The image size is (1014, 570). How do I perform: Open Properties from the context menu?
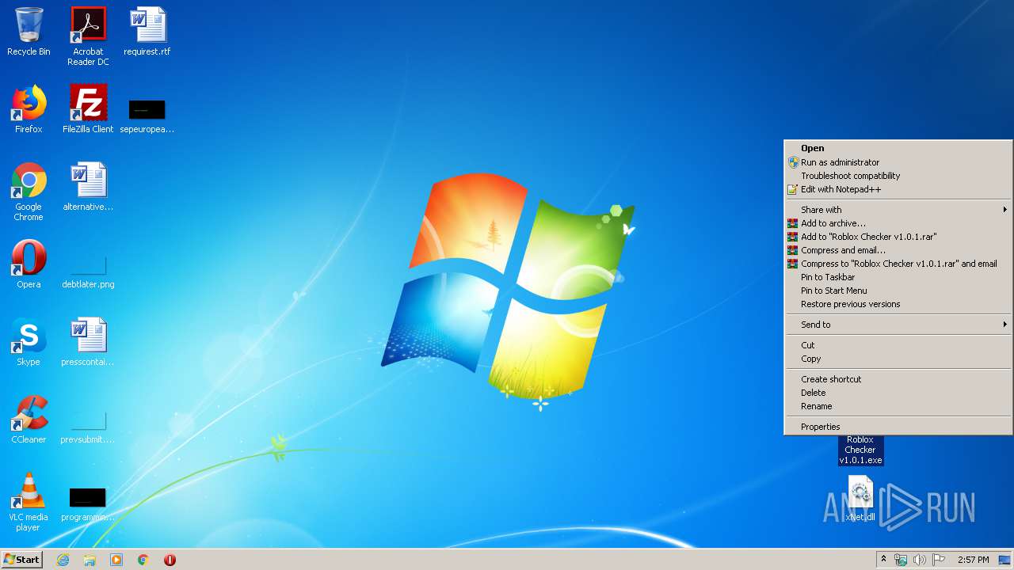pyautogui.click(x=898, y=427)
